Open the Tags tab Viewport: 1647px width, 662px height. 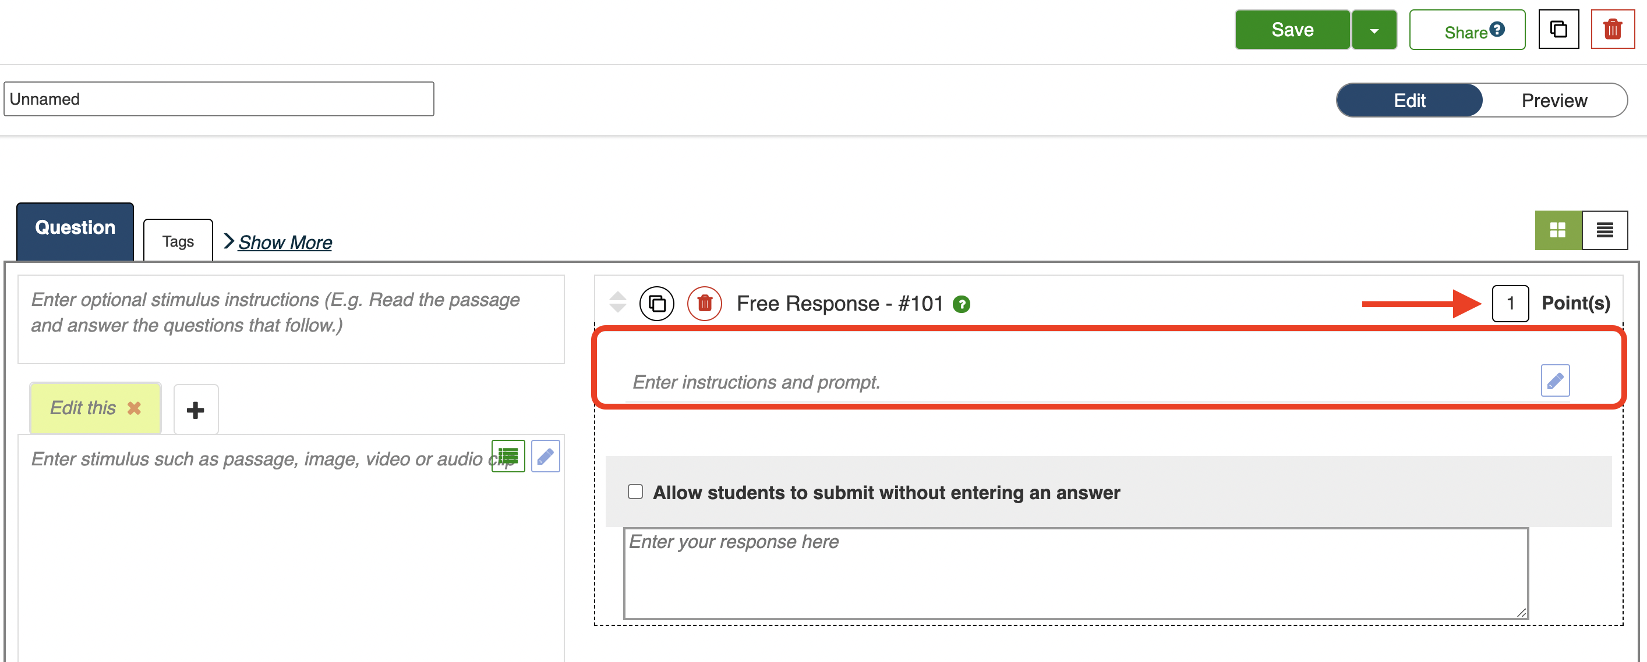(x=178, y=241)
